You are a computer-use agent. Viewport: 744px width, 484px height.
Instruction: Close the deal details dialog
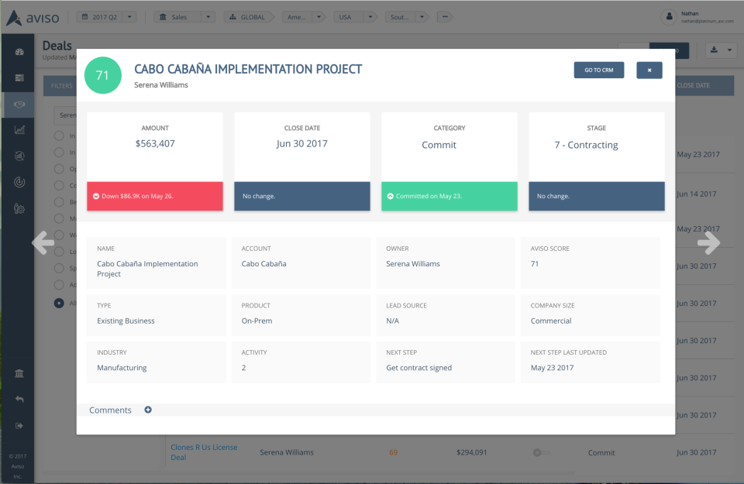649,70
